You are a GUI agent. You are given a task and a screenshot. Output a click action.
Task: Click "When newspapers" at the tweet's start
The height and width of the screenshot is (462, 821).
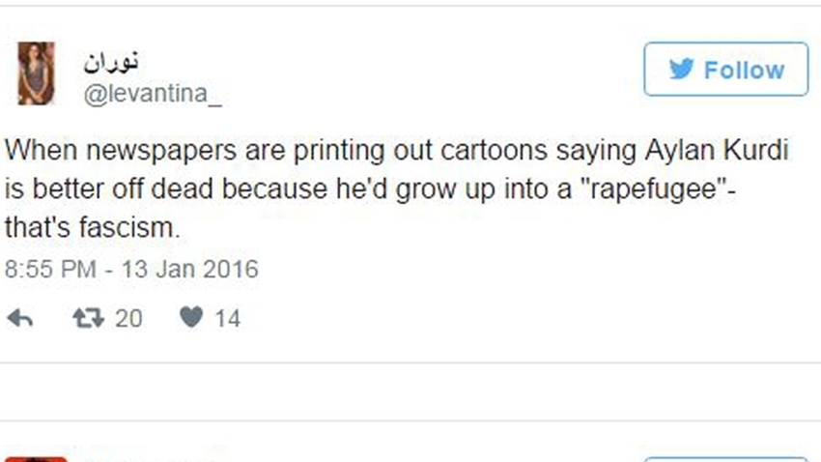97,152
